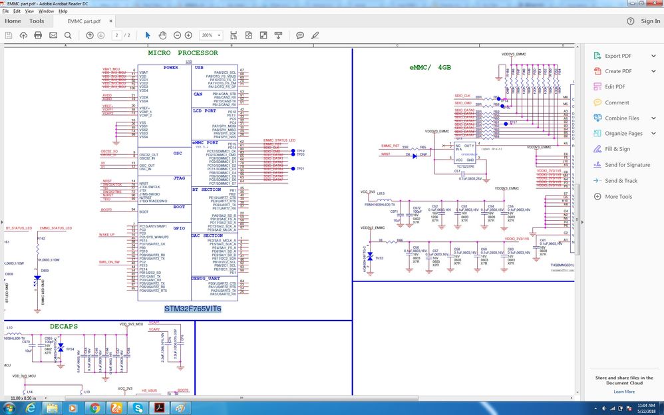Expand the left navigation pane arrow

2,221
